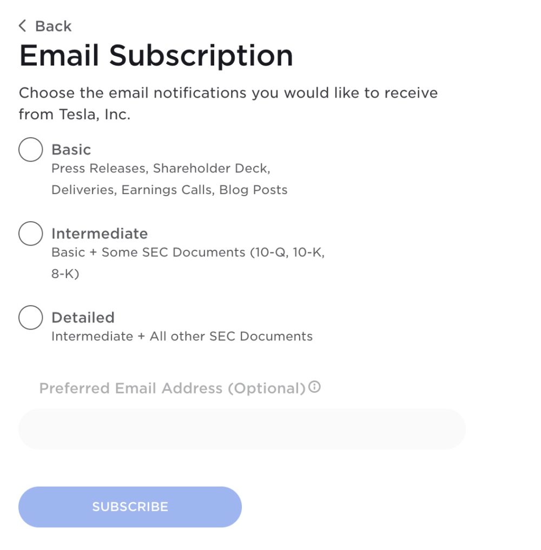Click the "8-K)" line under Intermediate
This screenshot has width=541, height=550.
[x=65, y=274]
